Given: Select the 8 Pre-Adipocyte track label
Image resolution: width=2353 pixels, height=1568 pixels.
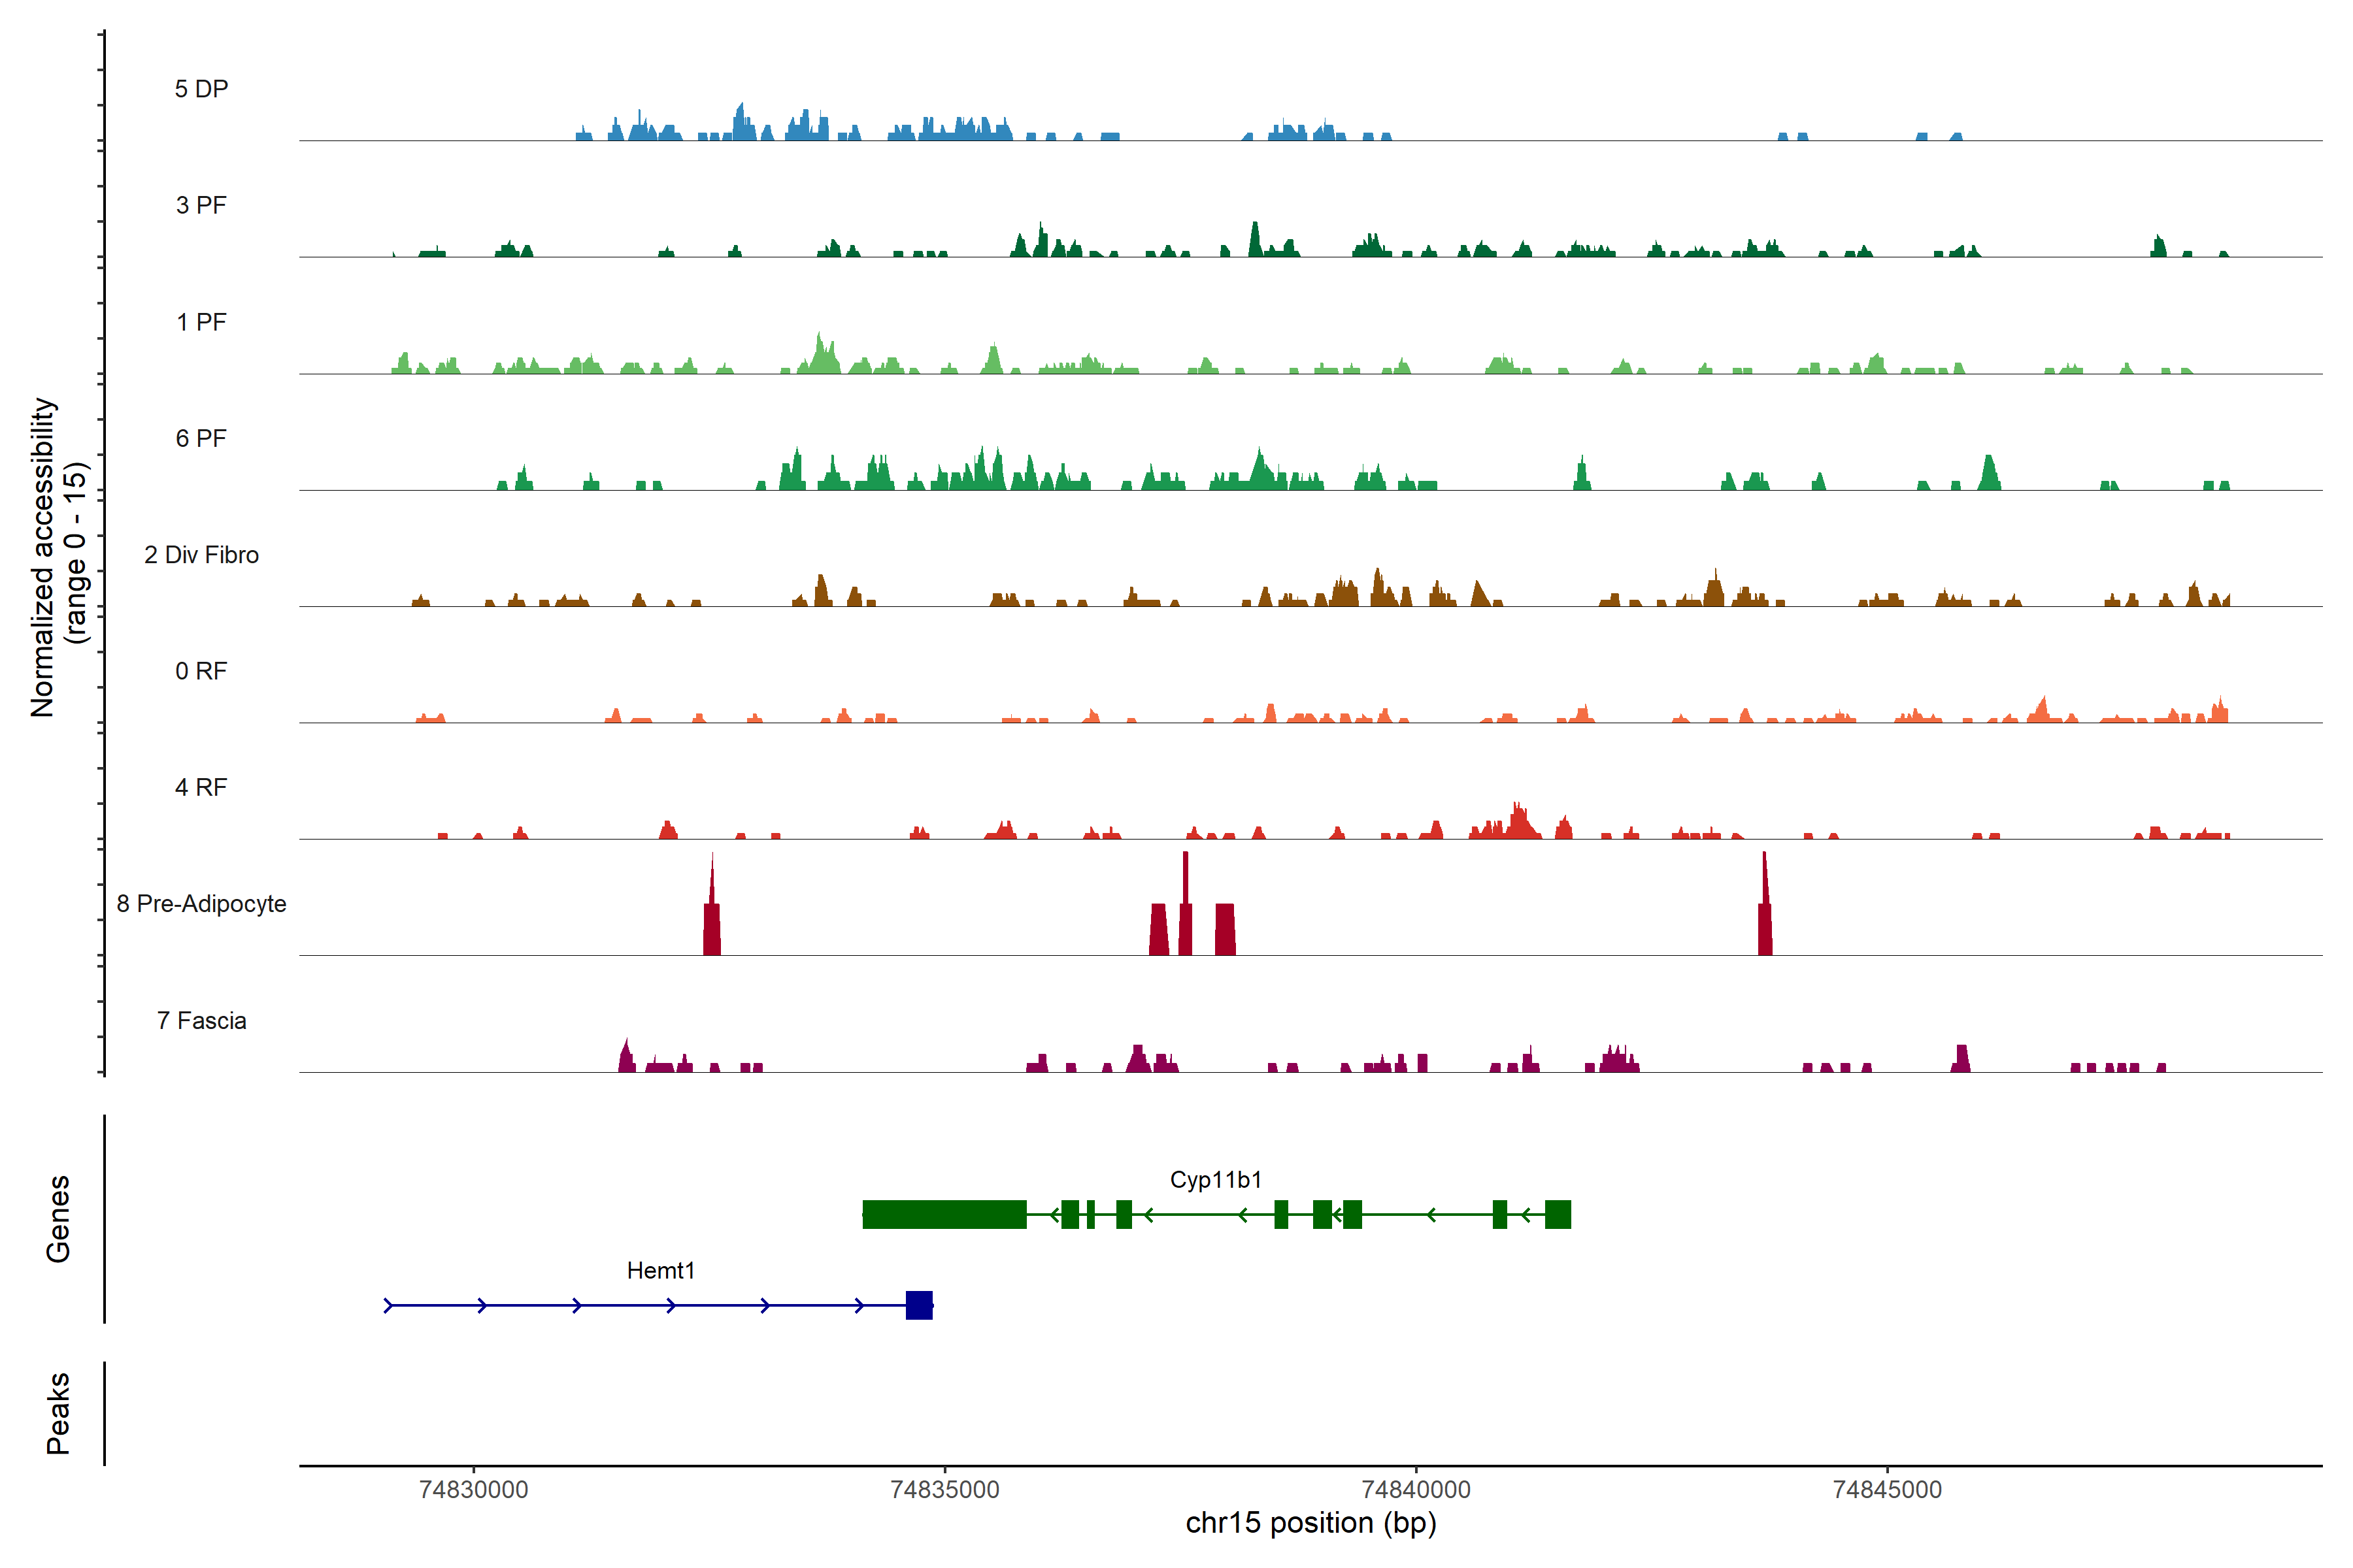Looking at the screenshot, I should 201,903.
